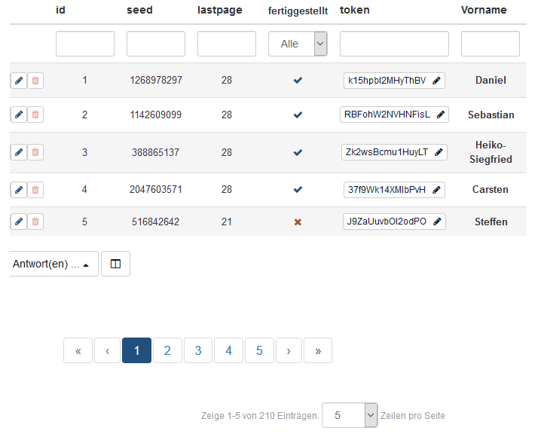Click edit pencil icon for row 1
Image resolution: width=544 pixels, height=434 pixels.
[x=19, y=81]
